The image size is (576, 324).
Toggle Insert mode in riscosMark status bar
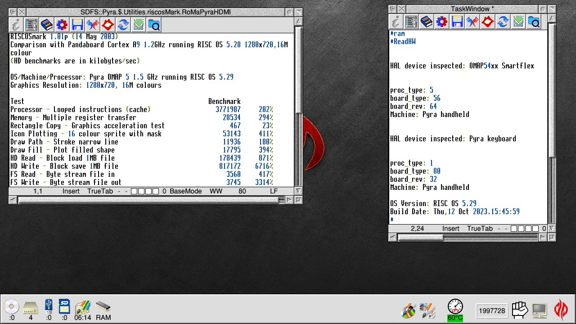(71, 191)
